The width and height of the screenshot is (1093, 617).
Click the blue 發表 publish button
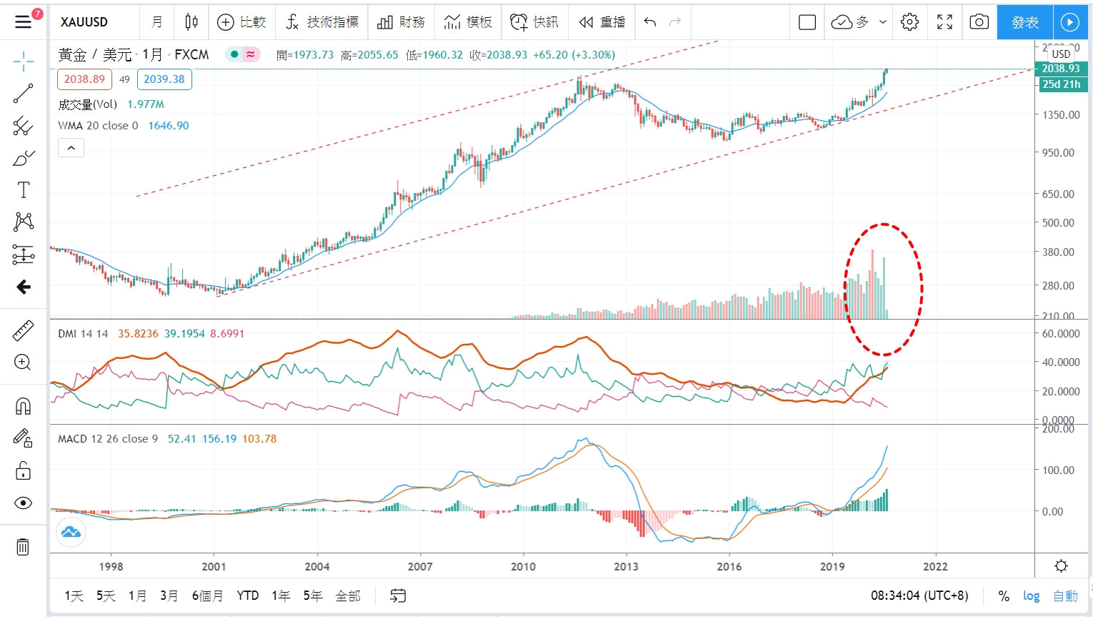[x=1024, y=22]
